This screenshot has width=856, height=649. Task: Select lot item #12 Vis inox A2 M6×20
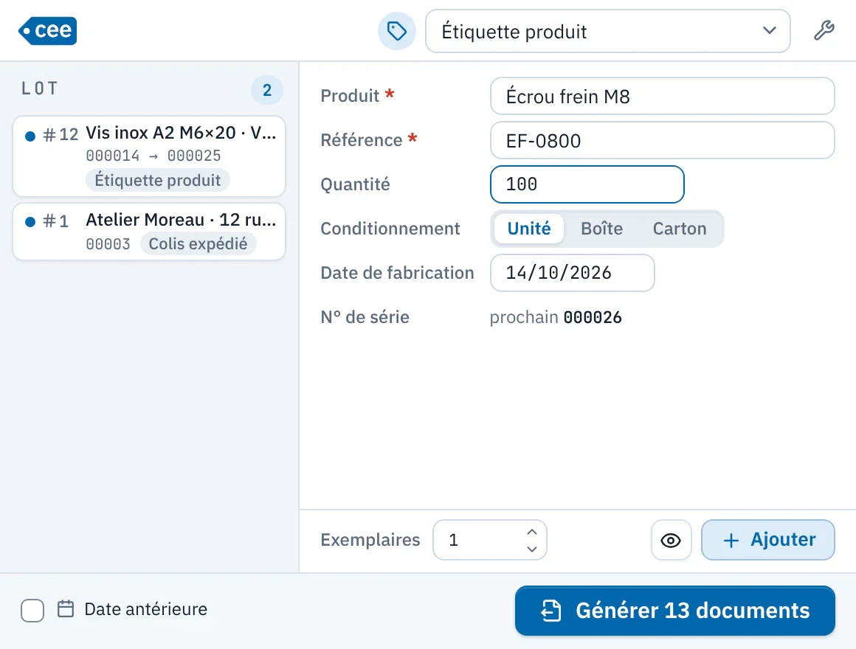pyautogui.click(x=149, y=156)
